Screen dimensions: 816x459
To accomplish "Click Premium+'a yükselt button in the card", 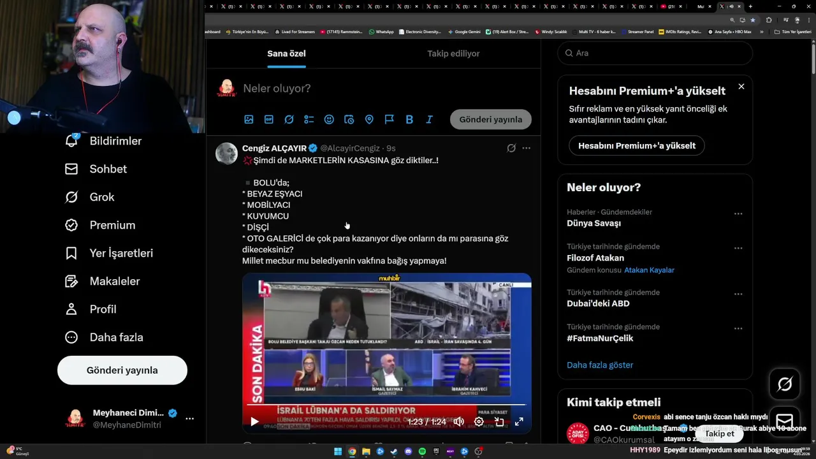I will point(637,145).
